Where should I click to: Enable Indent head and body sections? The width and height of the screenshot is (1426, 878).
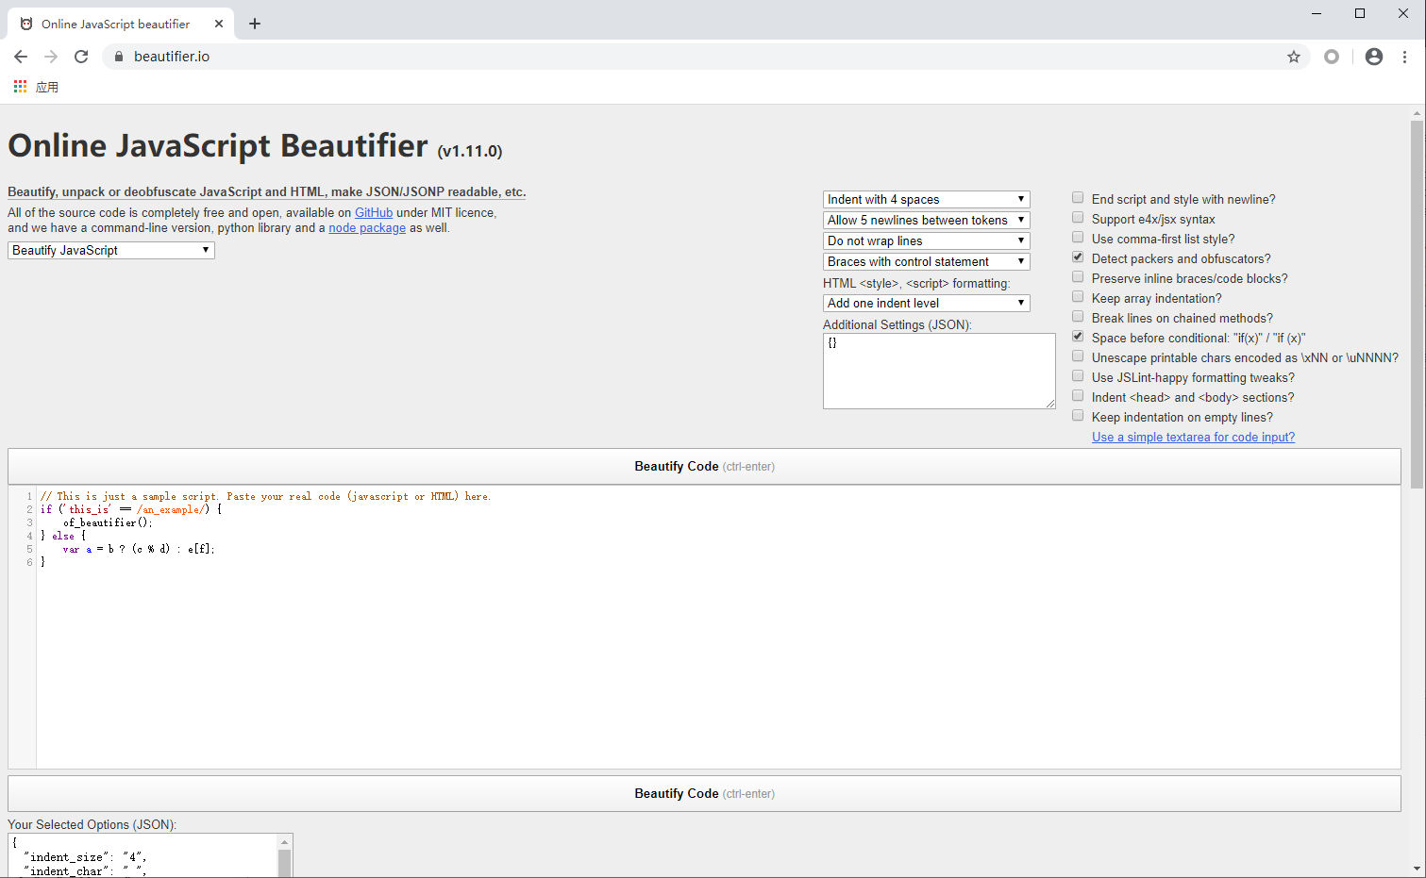click(1078, 396)
